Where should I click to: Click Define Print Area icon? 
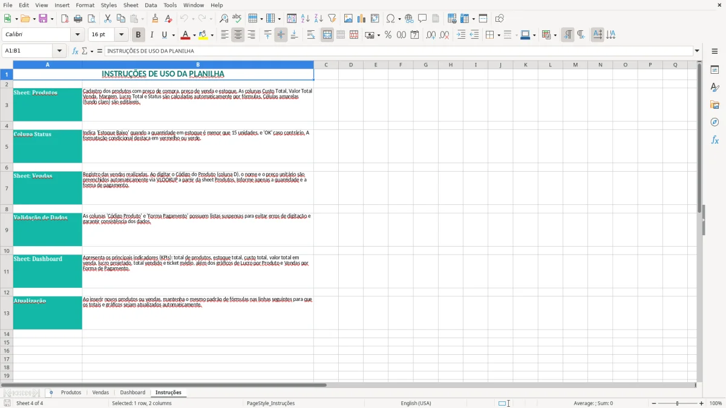[452, 19]
